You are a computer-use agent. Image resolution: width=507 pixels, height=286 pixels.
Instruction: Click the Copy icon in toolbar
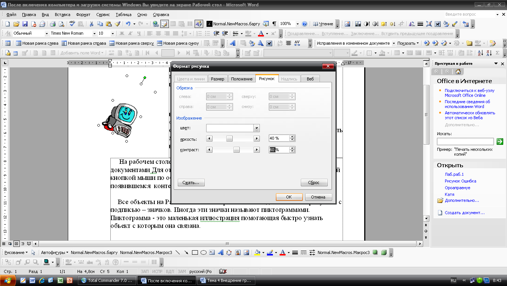click(100, 24)
